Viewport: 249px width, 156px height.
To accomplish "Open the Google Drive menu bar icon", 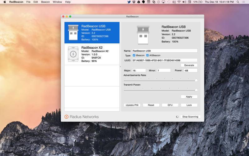I will point(139,2).
